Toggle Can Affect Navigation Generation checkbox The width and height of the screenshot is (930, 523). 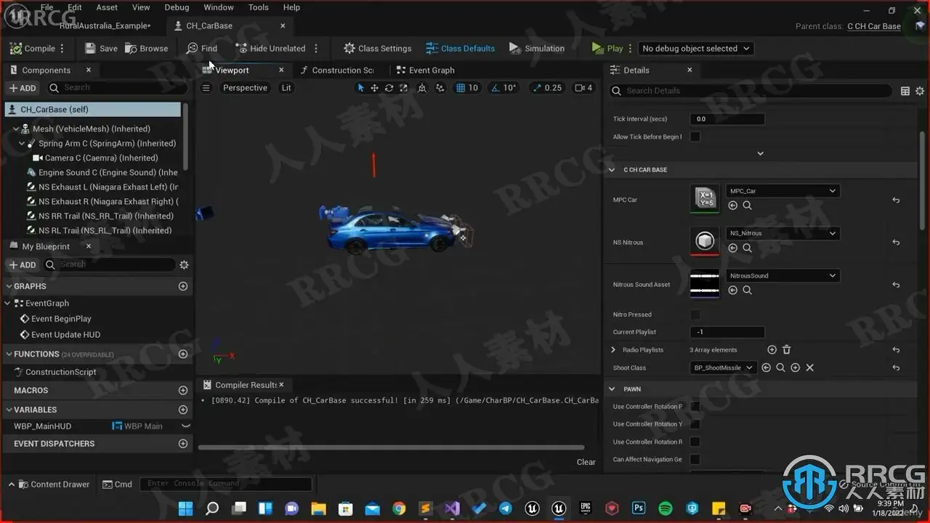[x=695, y=459]
